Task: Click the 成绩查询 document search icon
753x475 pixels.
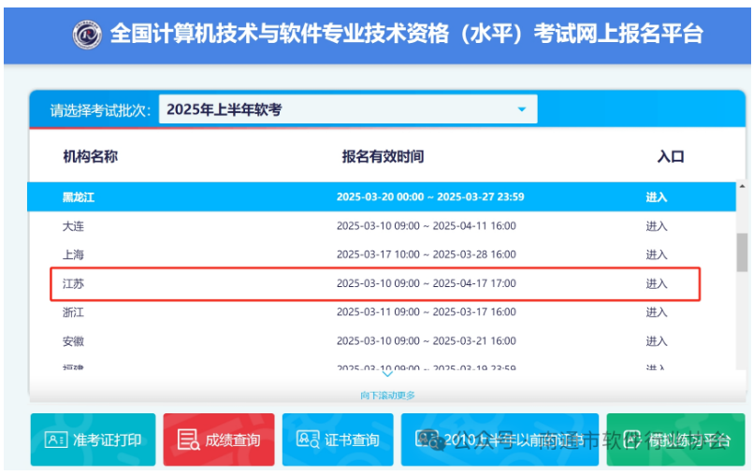Action: 188,439
